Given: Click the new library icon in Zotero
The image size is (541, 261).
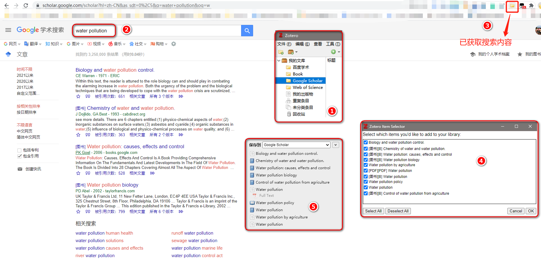Looking at the screenshot, I should pos(291,52).
